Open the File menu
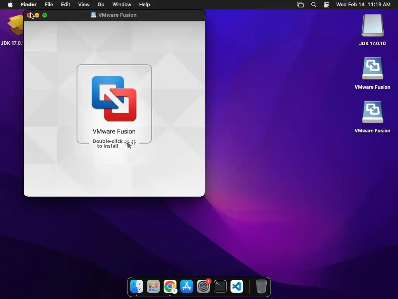The image size is (398, 299). tap(49, 5)
